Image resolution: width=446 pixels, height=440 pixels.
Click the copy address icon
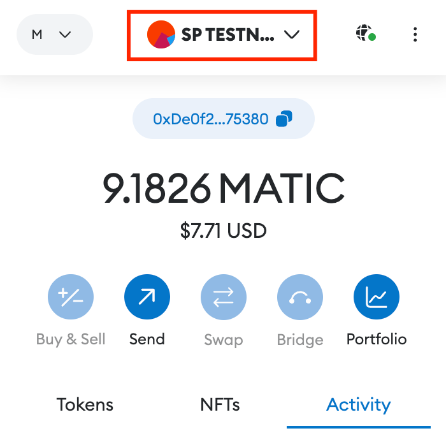[285, 119]
